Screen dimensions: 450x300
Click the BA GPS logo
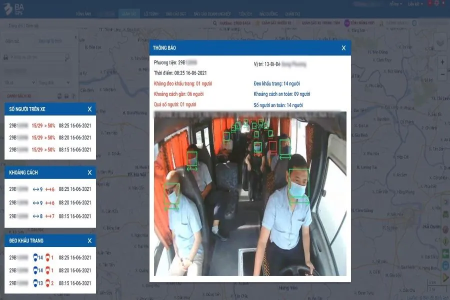[x=15, y=8]
